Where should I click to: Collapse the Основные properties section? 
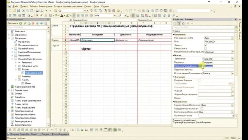click(173, 35)
